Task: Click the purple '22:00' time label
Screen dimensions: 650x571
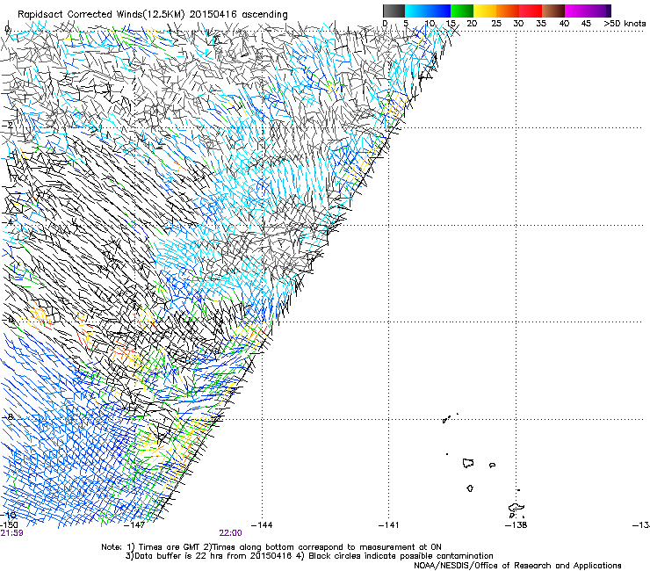Action: point(230,533)
